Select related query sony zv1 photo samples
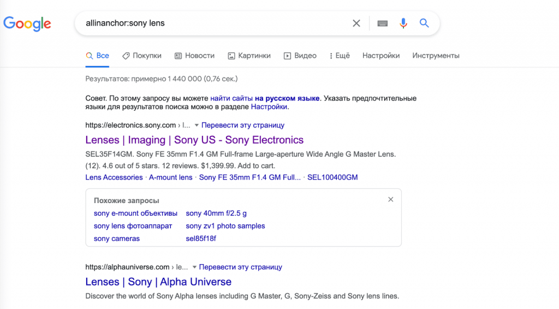Screen dimensions: 559x309 pyautogui.click(x=225, y=226)
